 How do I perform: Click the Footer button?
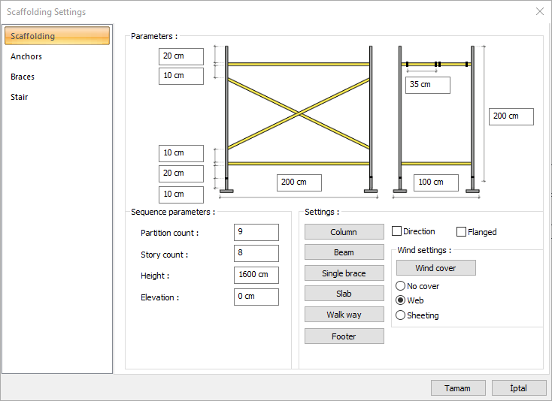pos(344,336)
